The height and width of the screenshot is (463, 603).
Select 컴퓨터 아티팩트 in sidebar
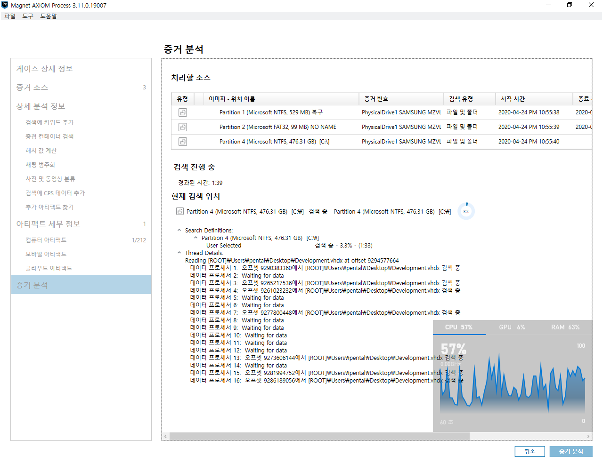[x=46, y=240]
